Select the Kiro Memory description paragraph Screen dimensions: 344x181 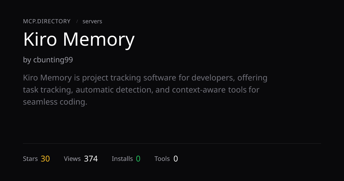pyautogui.click(x=145, y=90)
